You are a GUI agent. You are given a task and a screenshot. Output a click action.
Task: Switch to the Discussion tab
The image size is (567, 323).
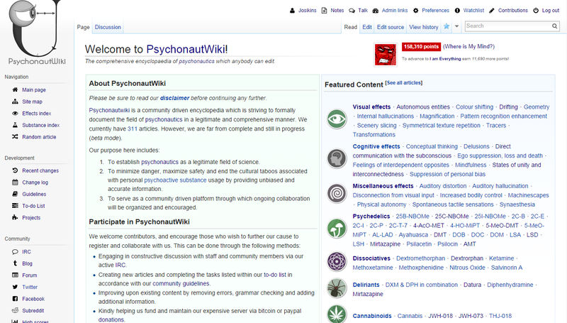108,27
